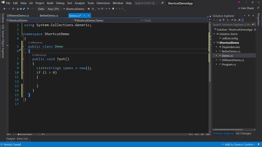
Task: Pin the Demo.cs tab
Action: point(84,16)
